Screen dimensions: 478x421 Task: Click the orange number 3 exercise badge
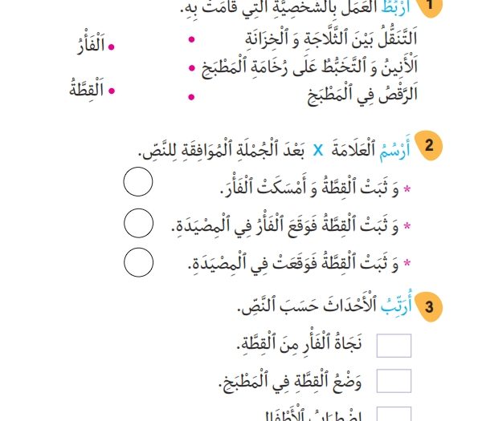(429, 307)
